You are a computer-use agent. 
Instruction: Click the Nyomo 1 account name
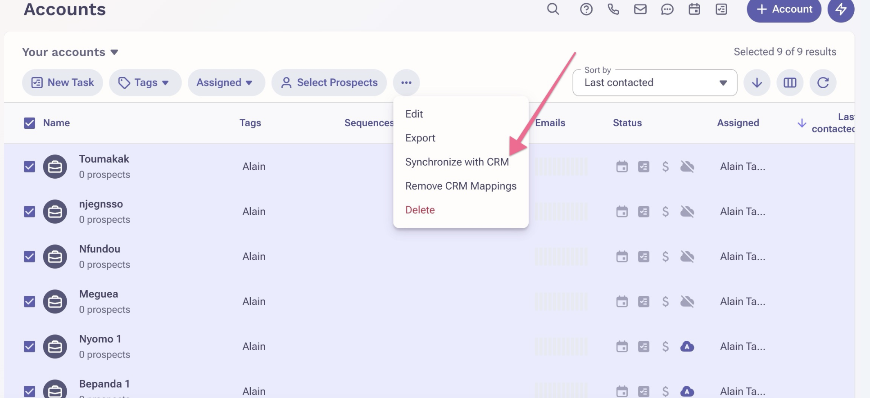(x=100, y=339)
